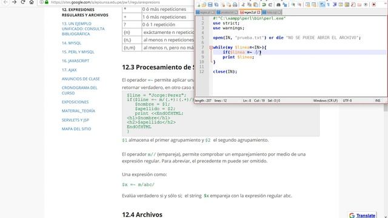Click the Open file icon in Notepad++
This screenshot has height=218, width=388.
coord(204,5)
